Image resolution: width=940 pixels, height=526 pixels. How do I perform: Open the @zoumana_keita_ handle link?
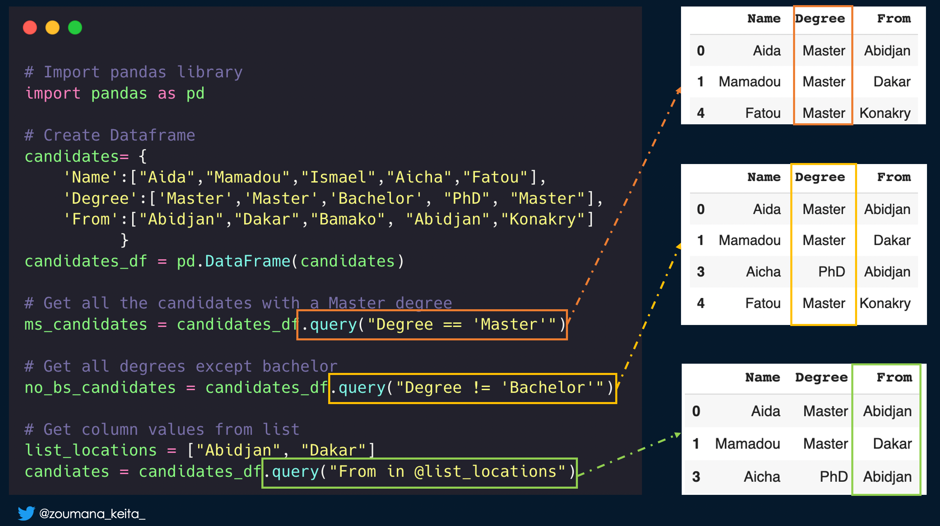[x=92, y=514]
